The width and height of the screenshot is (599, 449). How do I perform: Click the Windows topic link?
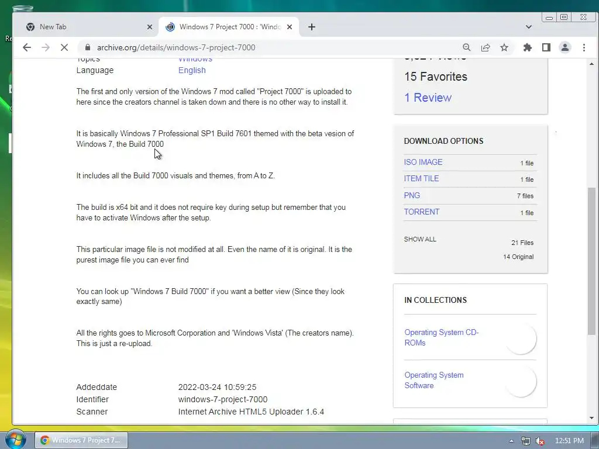coord(195,60)
